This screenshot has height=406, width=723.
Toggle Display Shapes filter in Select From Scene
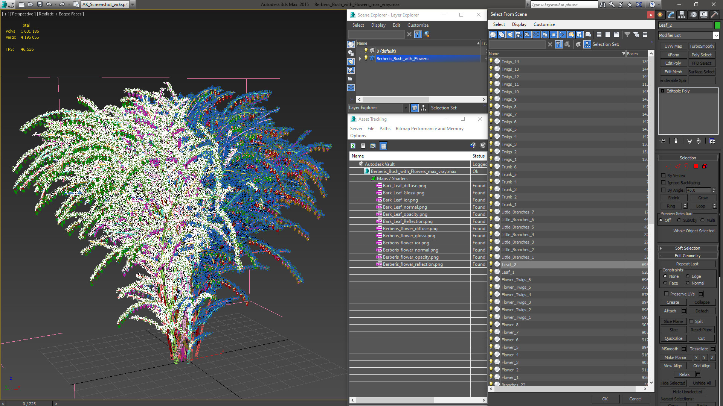(502, 35)
